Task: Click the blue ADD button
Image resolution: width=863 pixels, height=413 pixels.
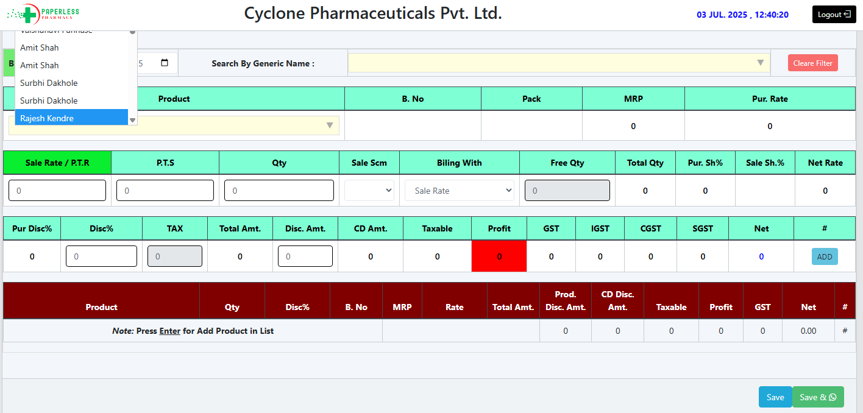Action: click(825, 256)
